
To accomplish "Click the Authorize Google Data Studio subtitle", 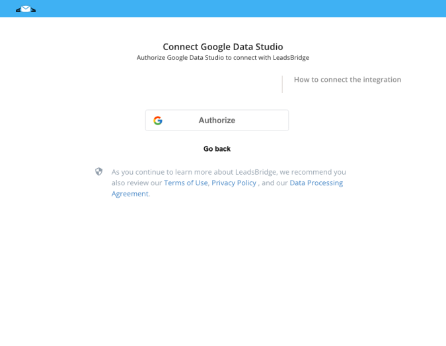I will pyautogui.click(x=223, y=57).
